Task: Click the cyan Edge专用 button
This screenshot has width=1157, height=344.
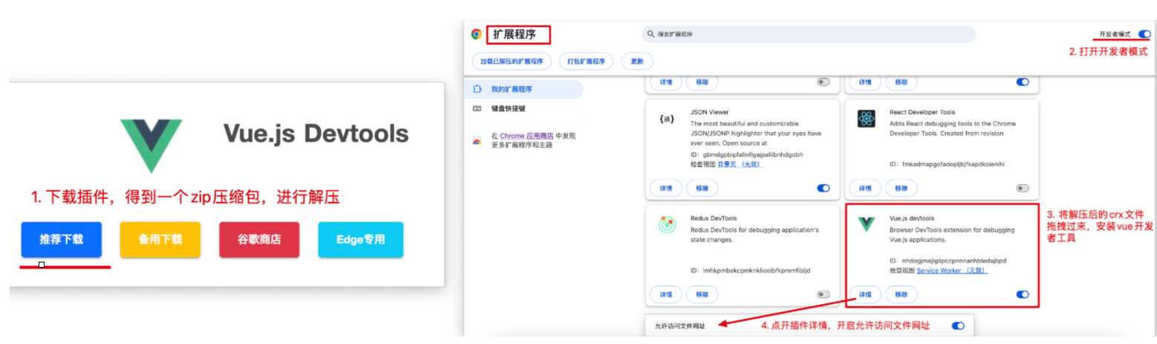Action: pyautogui.click(x=361, y=239)
